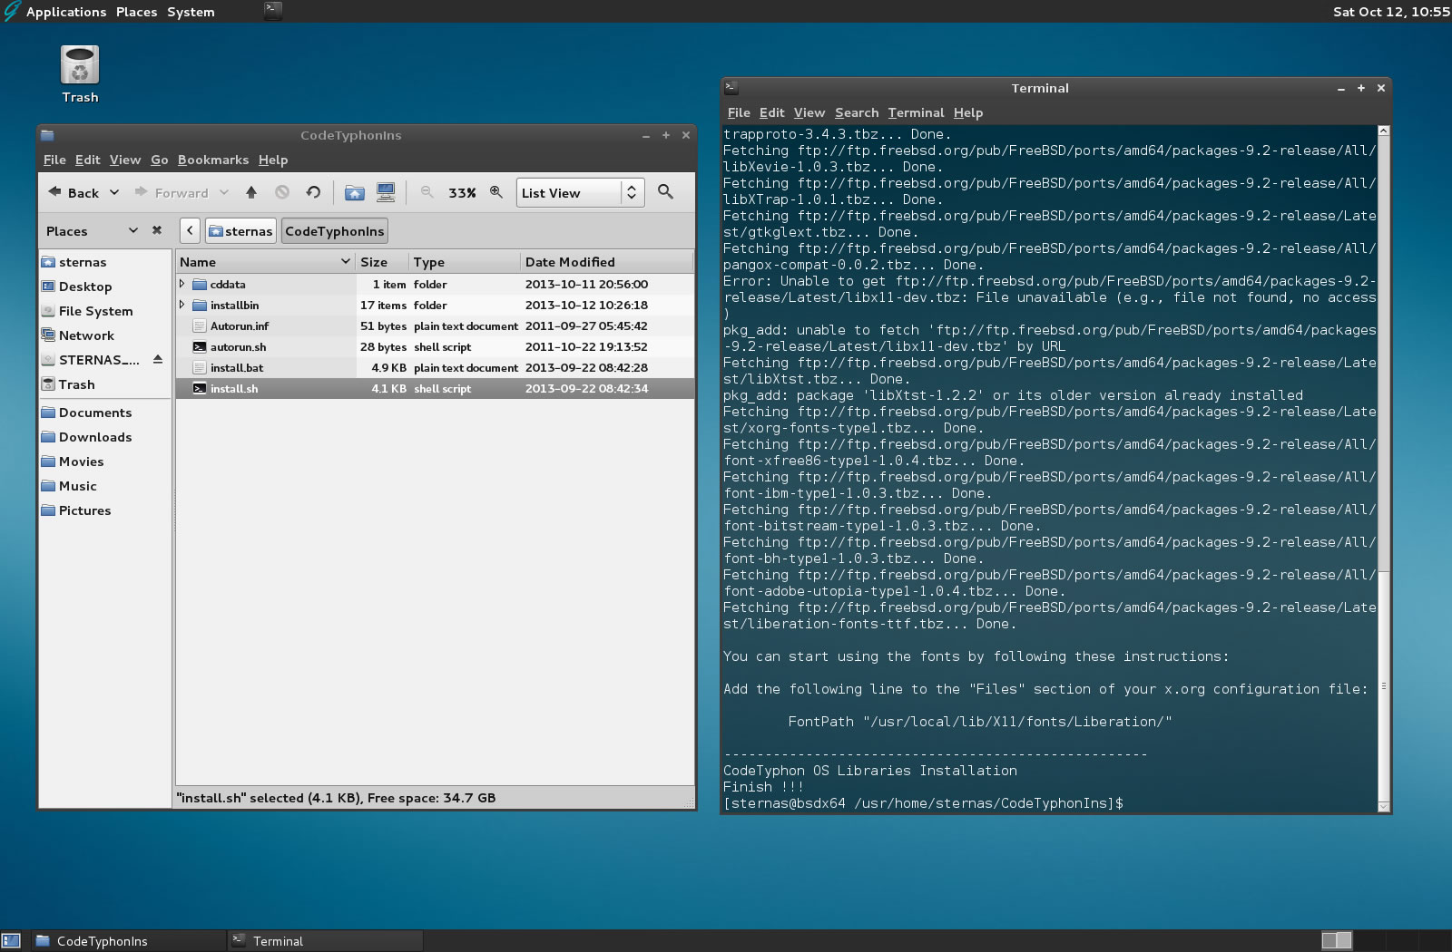Open the Back history dropdown arrow
1452x952 pixels.
[x=114, y=192]
